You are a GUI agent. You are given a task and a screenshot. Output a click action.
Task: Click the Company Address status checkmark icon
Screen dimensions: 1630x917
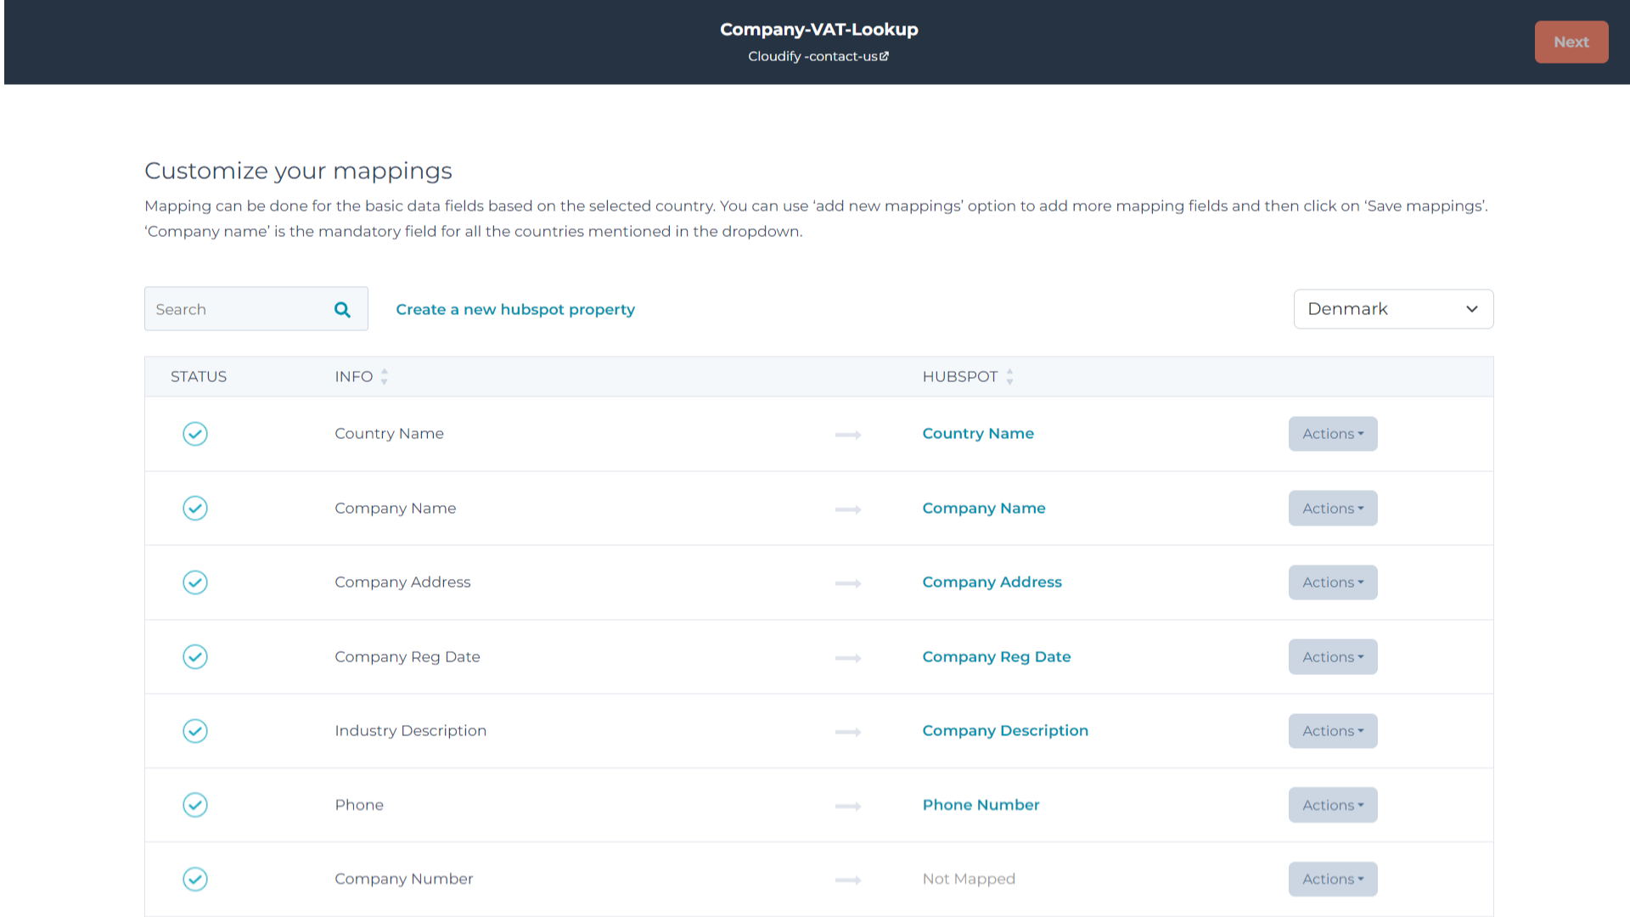(195, 582)
